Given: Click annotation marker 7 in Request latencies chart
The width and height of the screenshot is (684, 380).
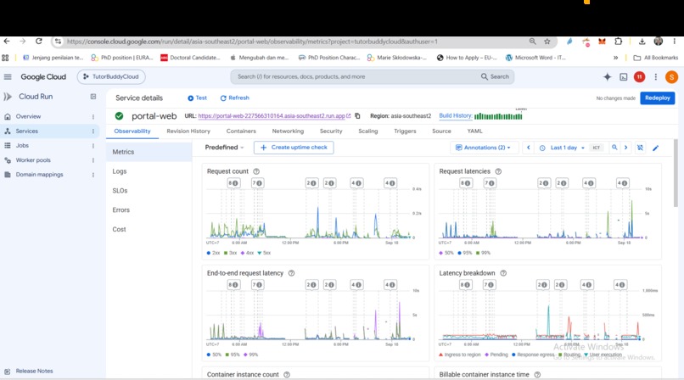Looking at the screenshot, I should 490,183.
